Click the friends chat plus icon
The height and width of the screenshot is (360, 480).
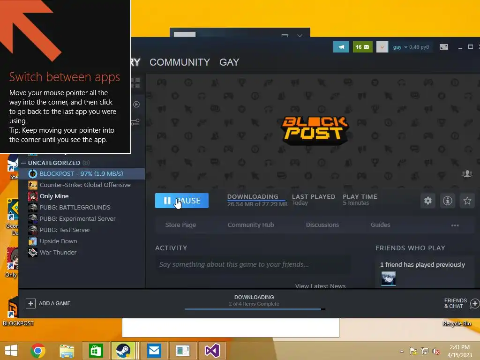[x=475, y=303]
